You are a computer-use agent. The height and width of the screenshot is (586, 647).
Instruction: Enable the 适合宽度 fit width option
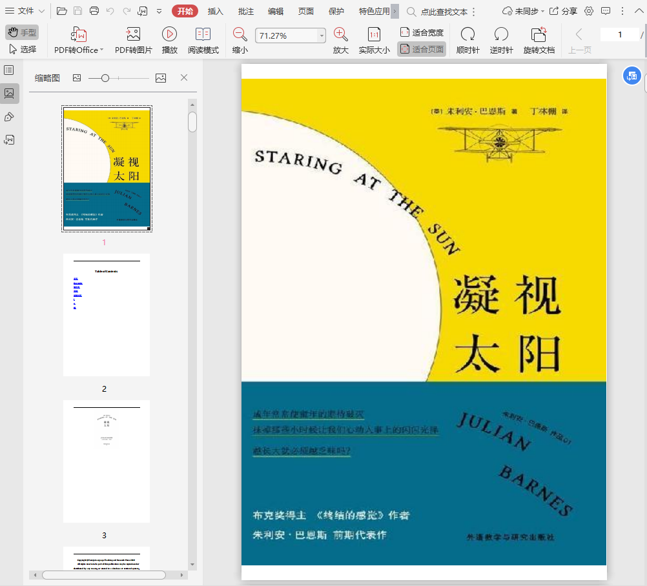[422, 32]
